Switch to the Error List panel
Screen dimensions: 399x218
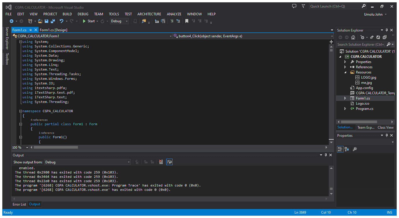tap(19, 204)
